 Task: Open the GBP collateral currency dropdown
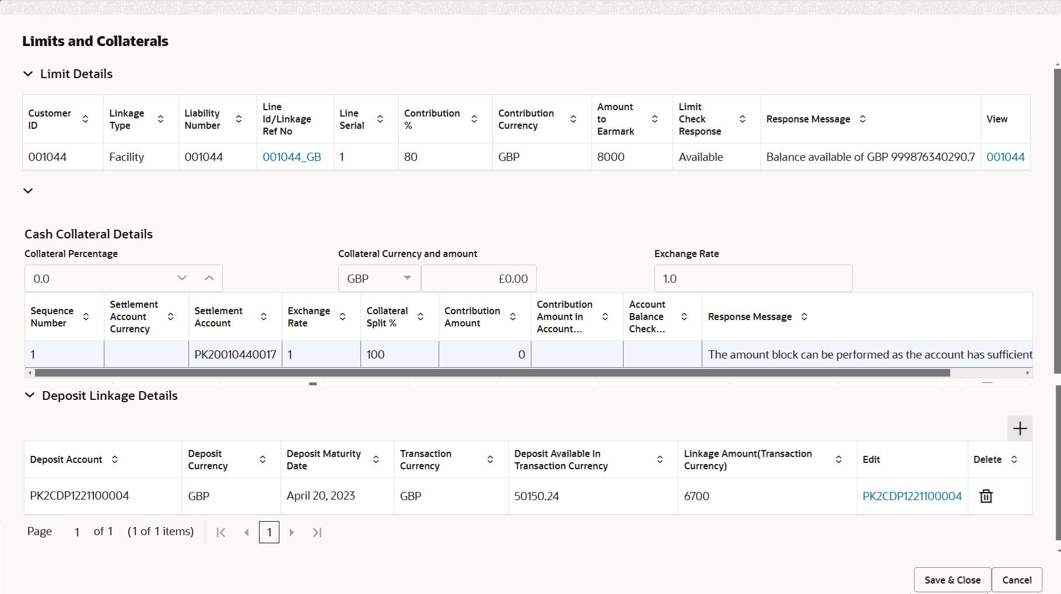click(x=379, y=279)
